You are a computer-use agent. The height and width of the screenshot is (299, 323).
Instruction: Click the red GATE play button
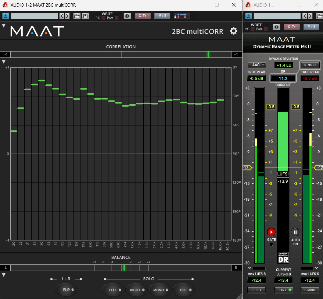point(271,232)
